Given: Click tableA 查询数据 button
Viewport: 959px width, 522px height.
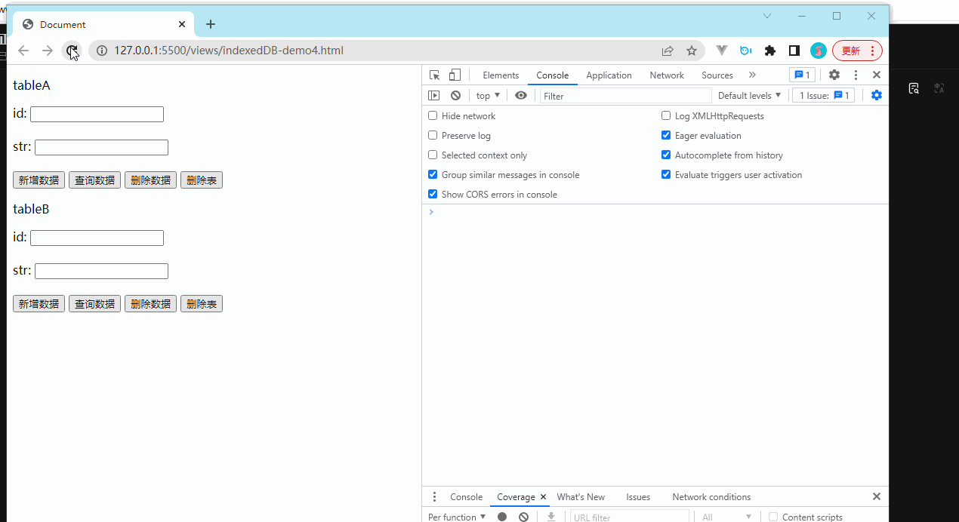Looking at the screenshot, I should tap(94, 180).
